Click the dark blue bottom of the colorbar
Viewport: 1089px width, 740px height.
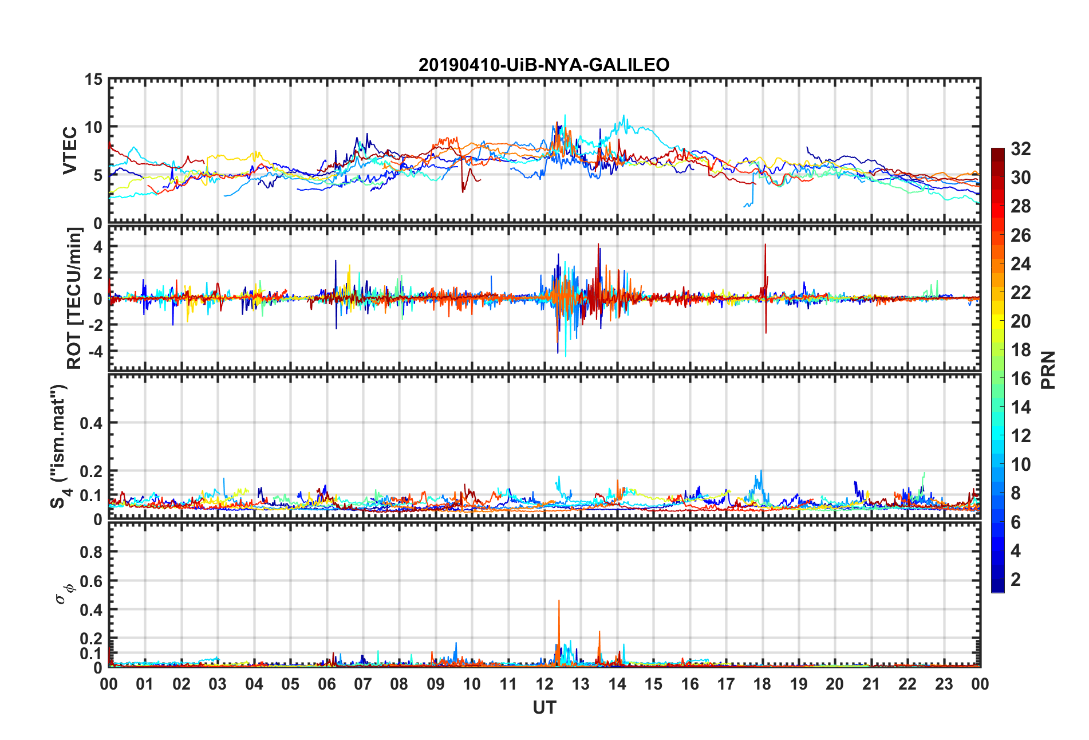998,585
